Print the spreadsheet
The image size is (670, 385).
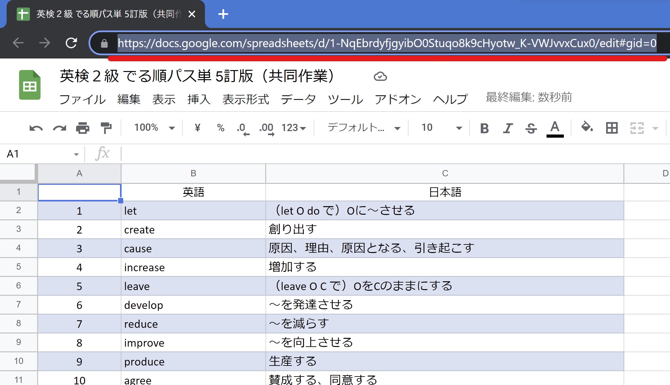click(x=83, y=128)
